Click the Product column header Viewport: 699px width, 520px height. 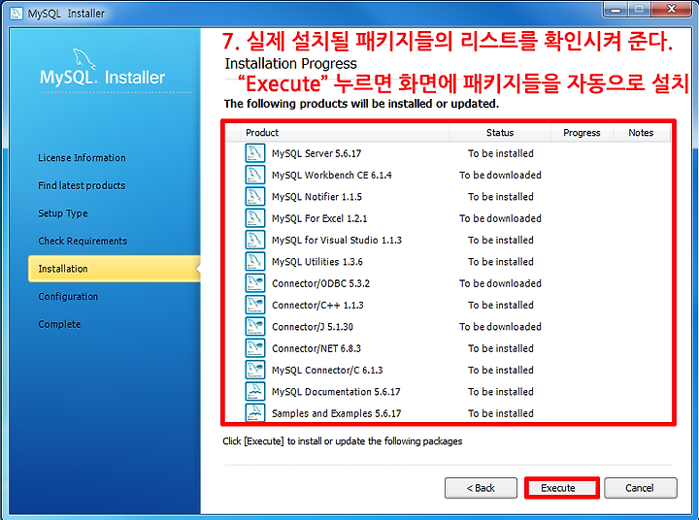point(345,133)
